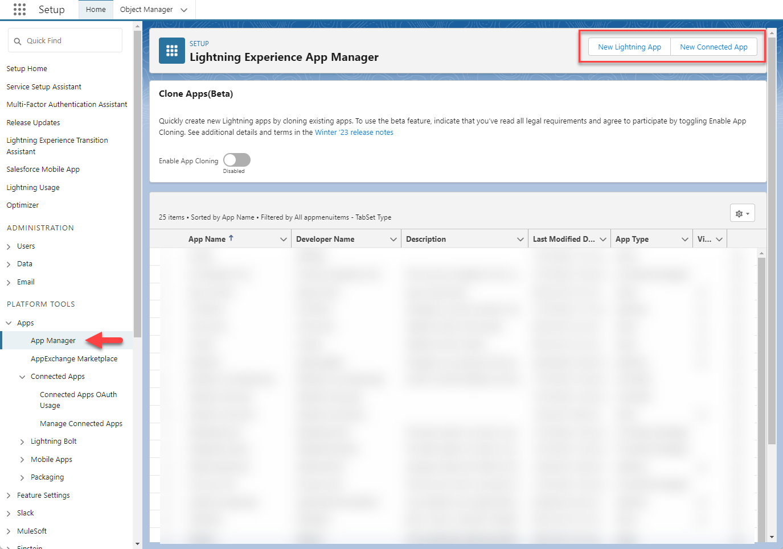The image size is (783, 549).
Task: Sort by the App Type column header
Action: pyautogui.click(x=632, y=240)
